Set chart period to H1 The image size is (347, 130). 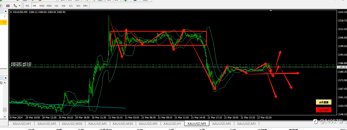(x=56, y=6)
